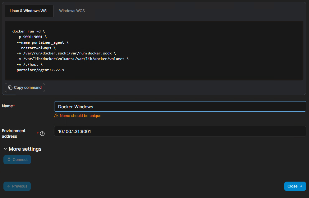Expand More settings using the chevron
The width and height of the screenshot is (309, 198).
click(5, 149)
